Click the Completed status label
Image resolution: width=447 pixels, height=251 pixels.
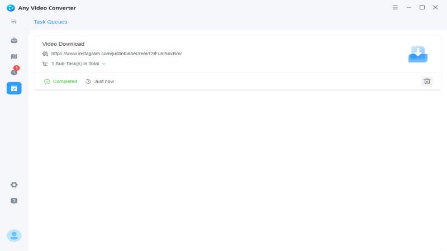pos(65,81)
